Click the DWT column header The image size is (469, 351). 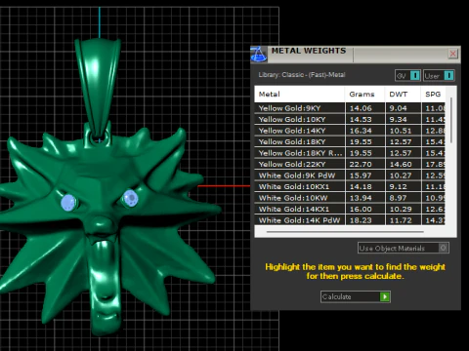403,95
